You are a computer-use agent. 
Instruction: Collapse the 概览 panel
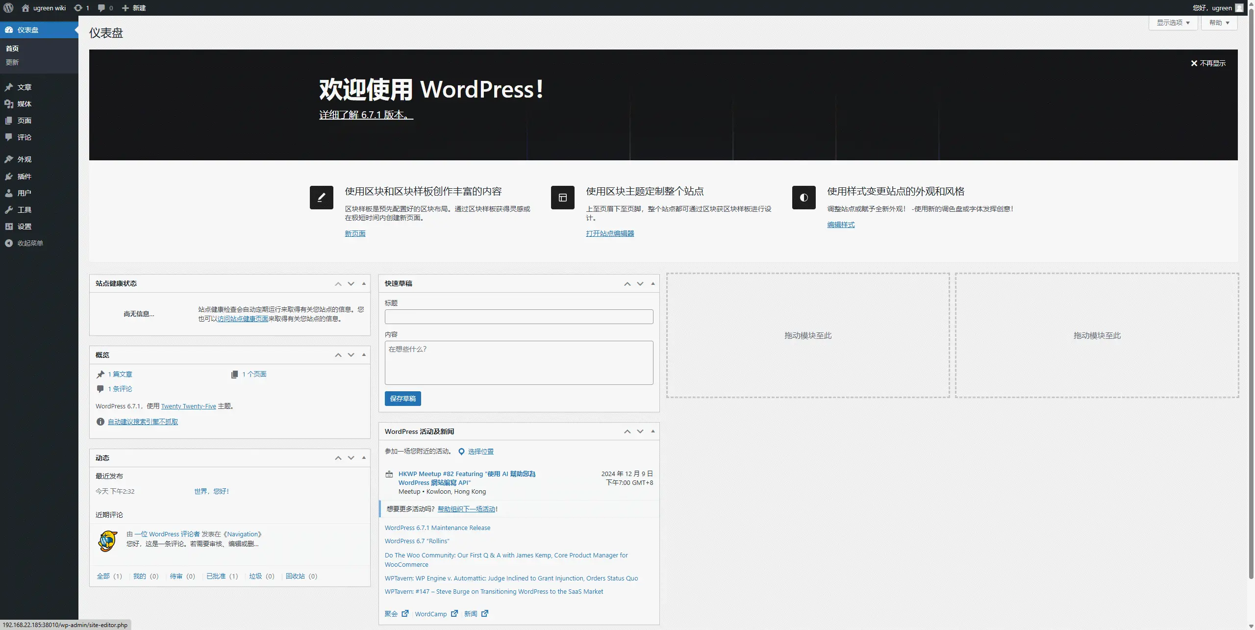click(363, 354)
